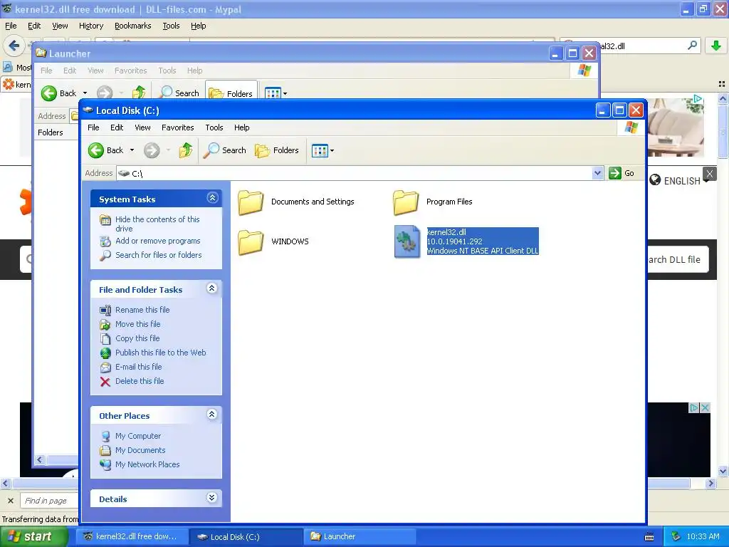Open the Views button in Local Disk toolbar
Screen dimensions: 729x547
[x=320, y=151]
